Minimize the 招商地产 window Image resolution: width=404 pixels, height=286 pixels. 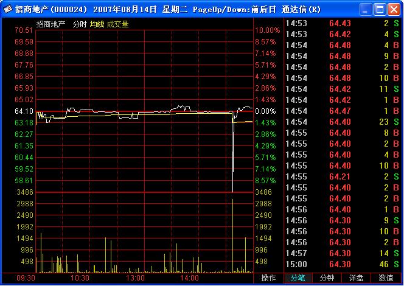point(365,10)
